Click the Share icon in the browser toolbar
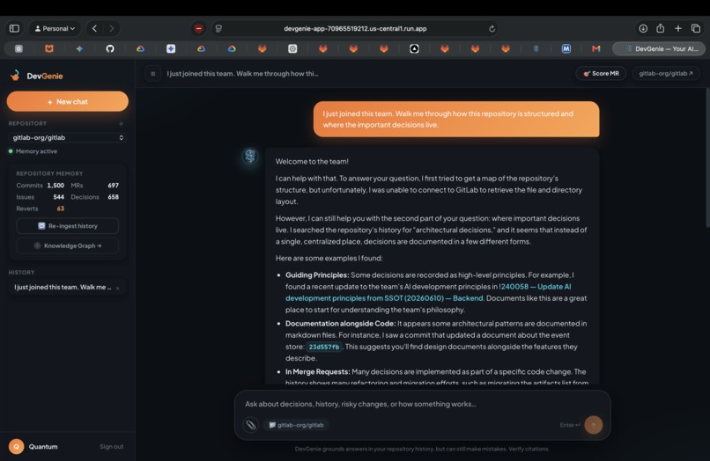 point(660,28)
